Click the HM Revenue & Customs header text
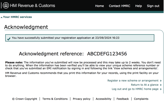The height and width of the screenshot is (102, 164). 32,6
